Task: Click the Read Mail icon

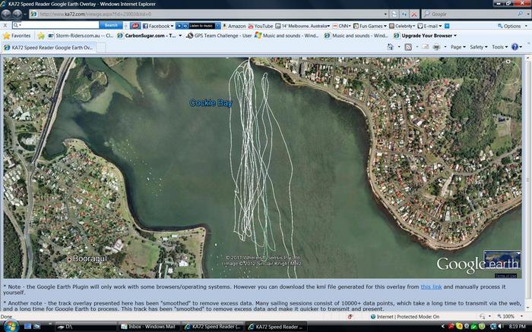Action: [x=426, y=47]
